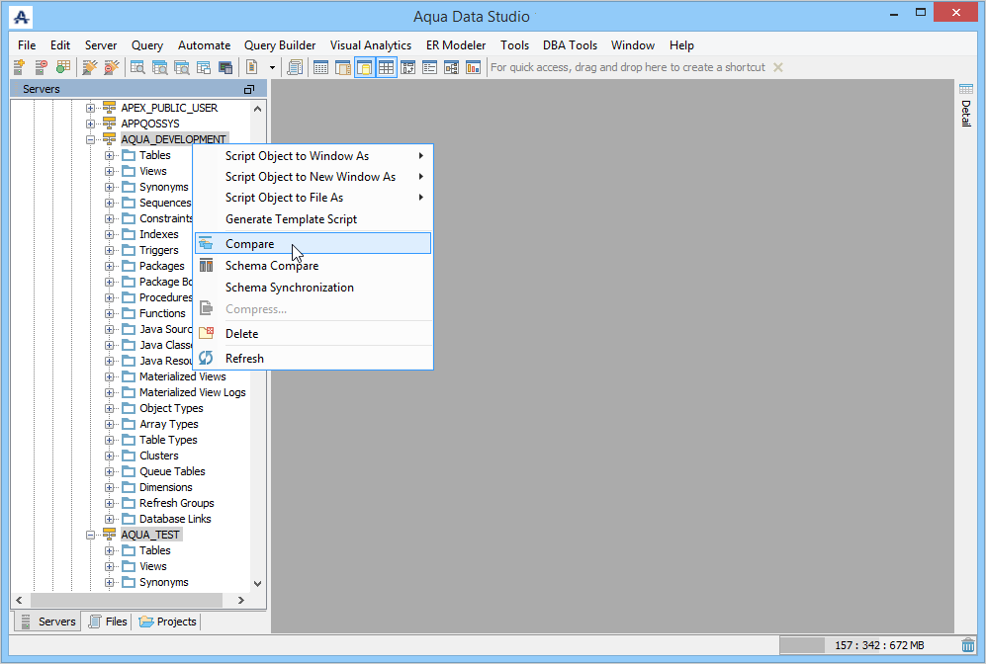Click the bar chart visual analytics icon
The height and width of the screenshot is (664, 986).
pyautogui.click(x=474, y=67)
